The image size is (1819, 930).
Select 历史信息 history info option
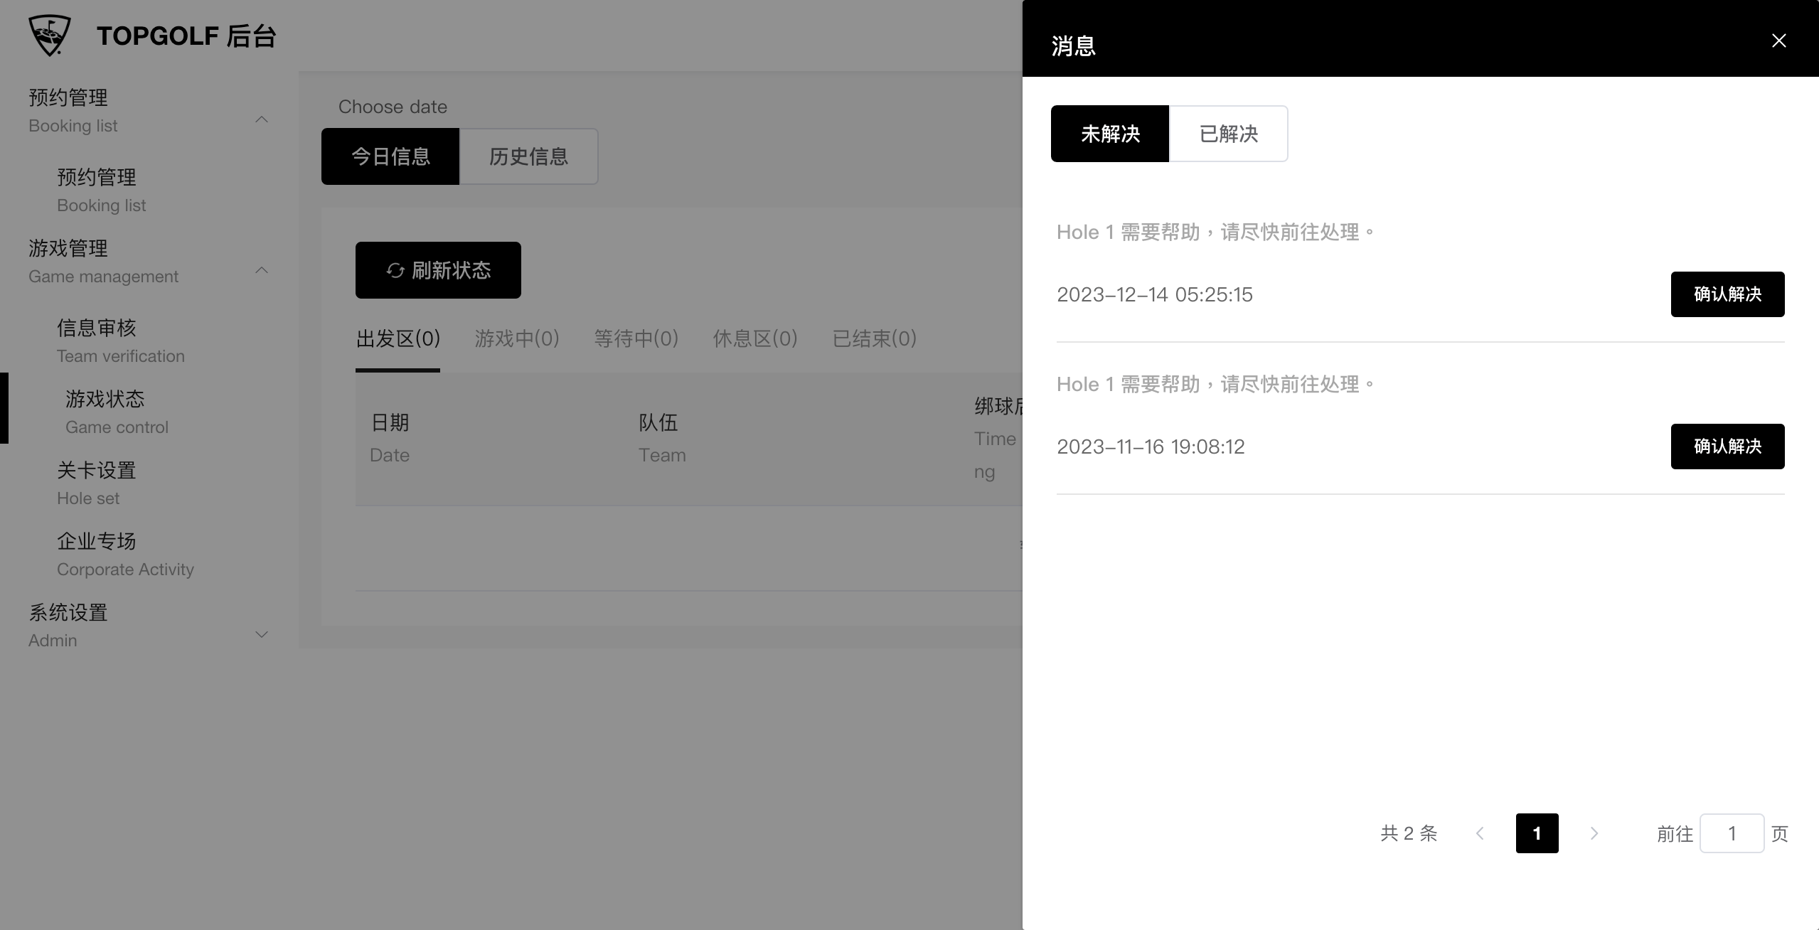point(528,156)
